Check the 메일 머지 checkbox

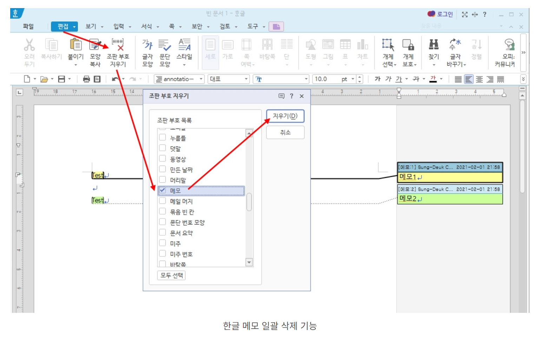tap(162, 201)
